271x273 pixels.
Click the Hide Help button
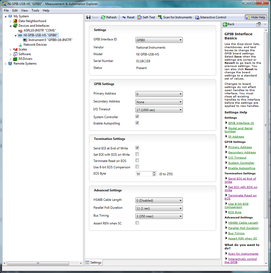pos(256,17)
